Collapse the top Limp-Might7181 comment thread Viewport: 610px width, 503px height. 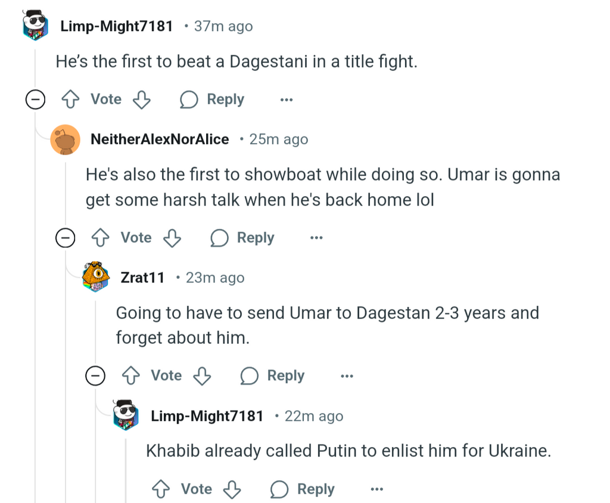pyautogui.click(x=35, y=100)
